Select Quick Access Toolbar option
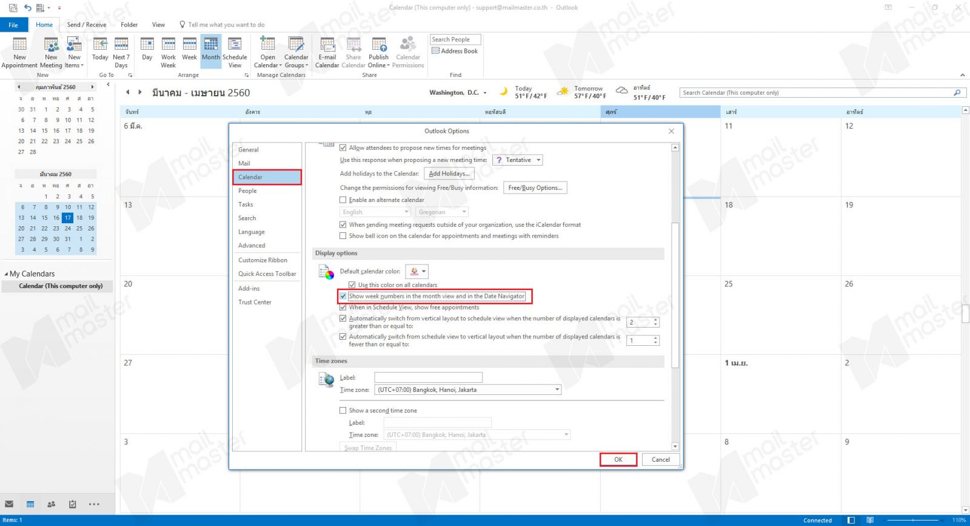This screenshot has width=970, height=526. coord(267,274)
